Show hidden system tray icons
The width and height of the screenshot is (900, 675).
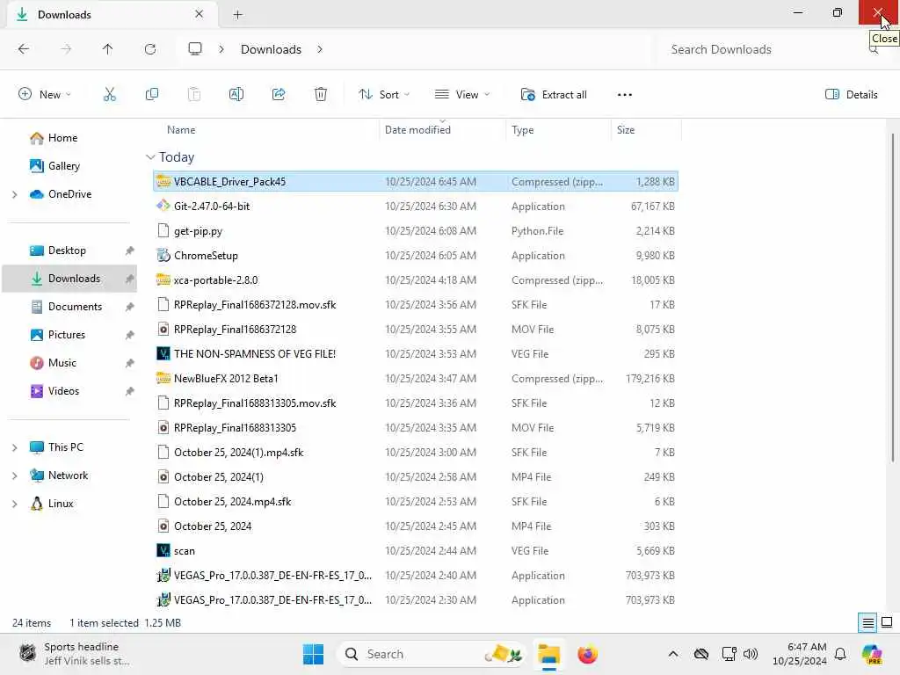tap(673, 654)
